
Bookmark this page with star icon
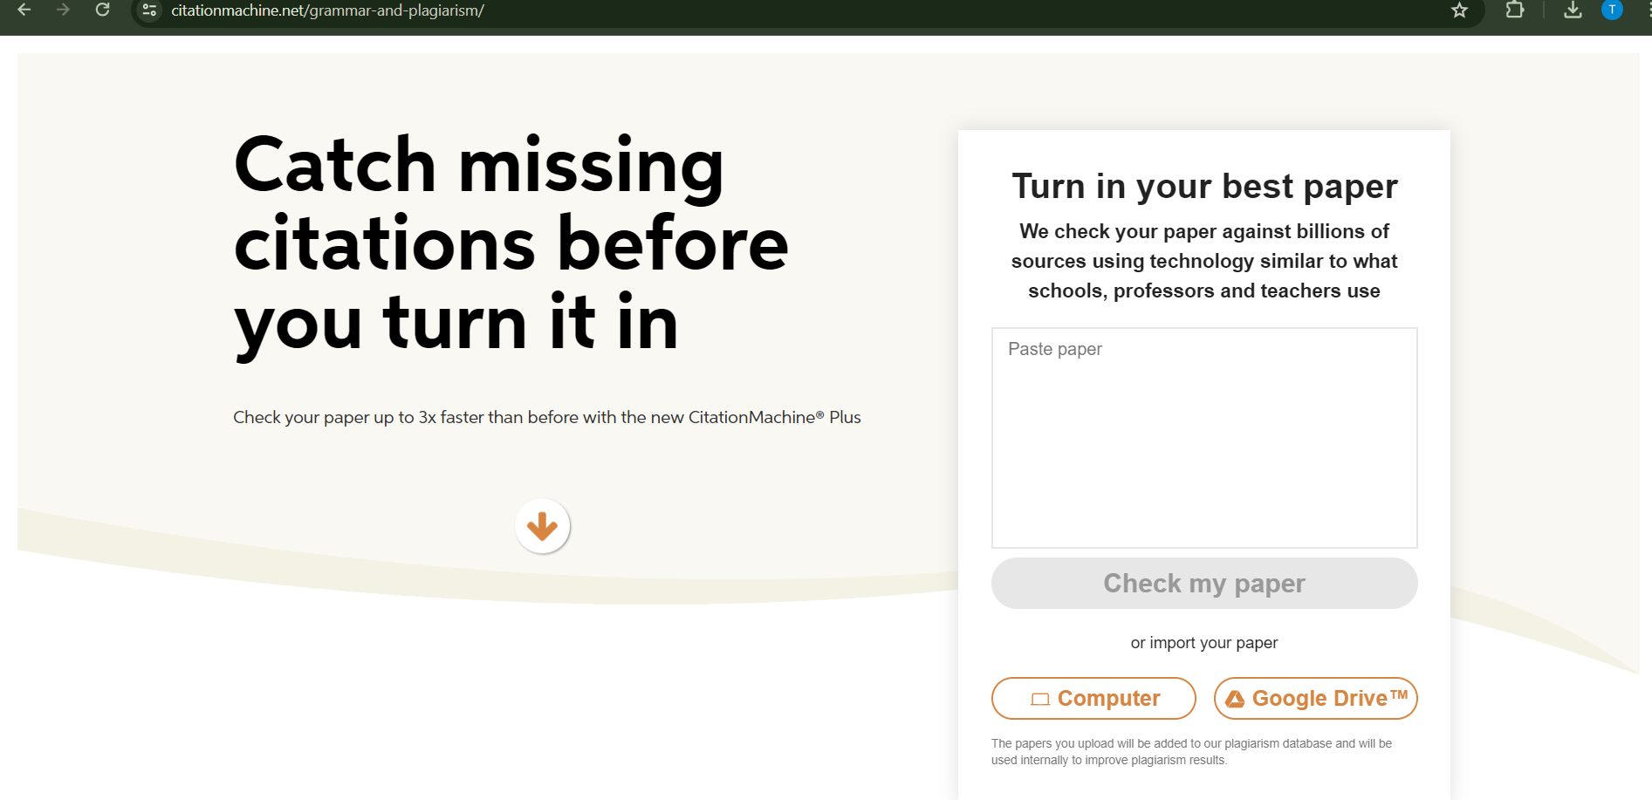1459,10
